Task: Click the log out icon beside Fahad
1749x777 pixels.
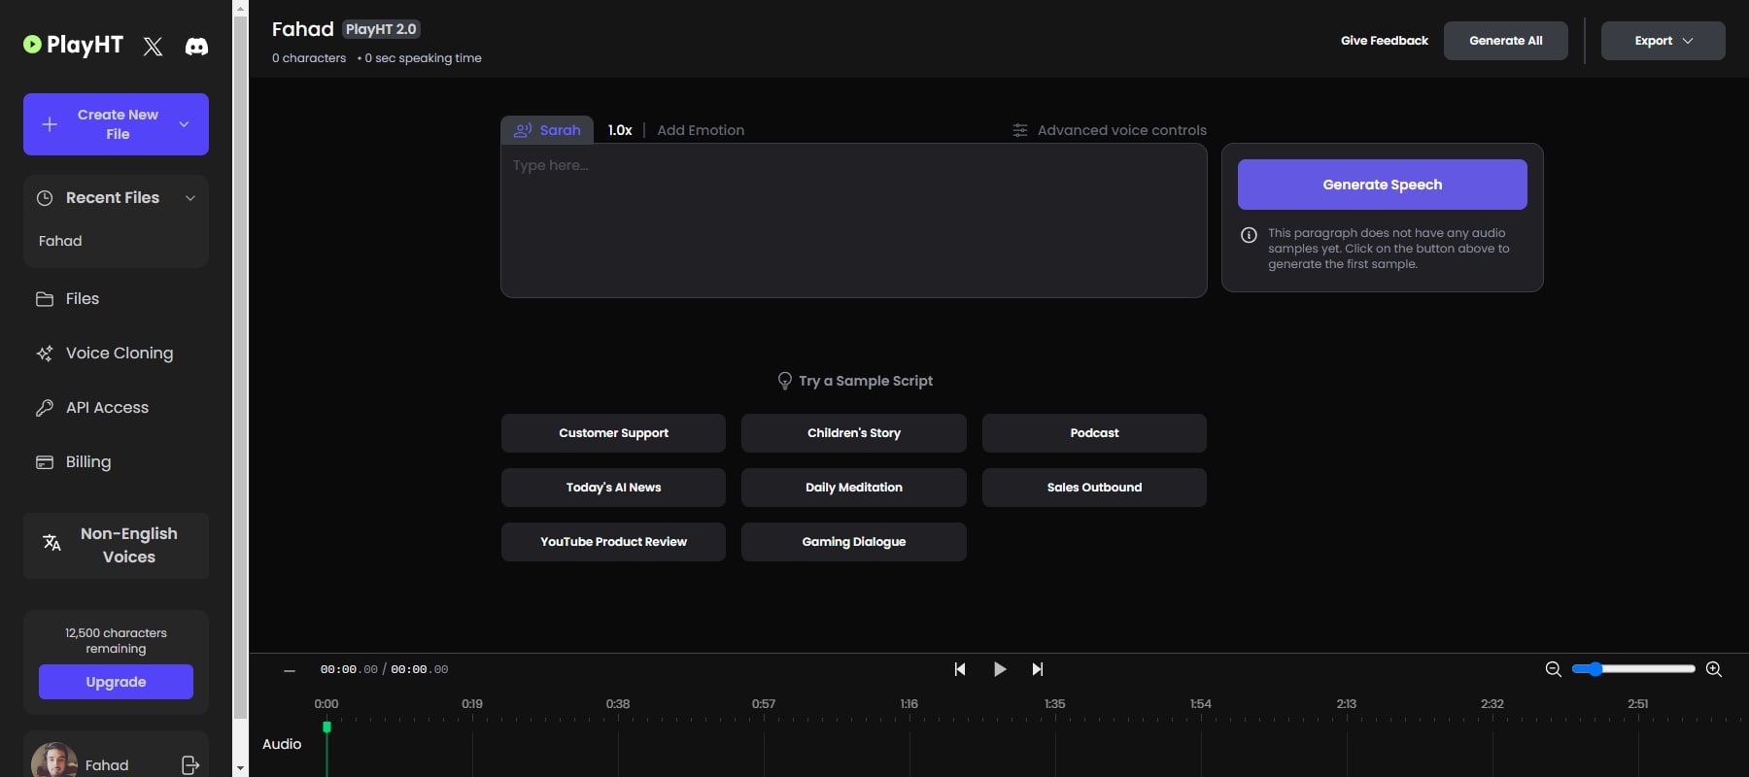Action: pyautogui.click(x=190, y=765)
